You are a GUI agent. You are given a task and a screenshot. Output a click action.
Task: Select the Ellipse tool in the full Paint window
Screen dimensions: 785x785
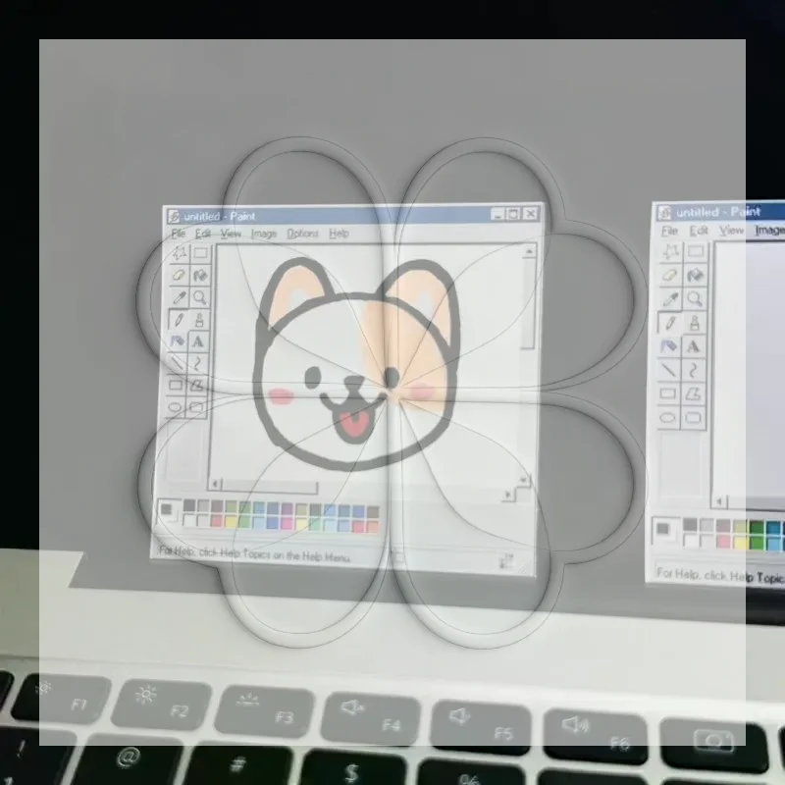pos(176,406)
